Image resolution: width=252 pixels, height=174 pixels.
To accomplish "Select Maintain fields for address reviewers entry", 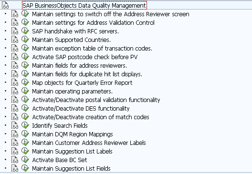I will click(x=80, y=65).
